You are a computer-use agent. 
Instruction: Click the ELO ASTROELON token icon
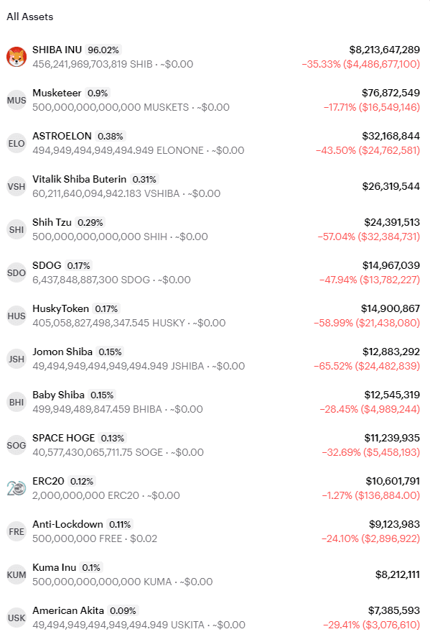click(17, 143)
